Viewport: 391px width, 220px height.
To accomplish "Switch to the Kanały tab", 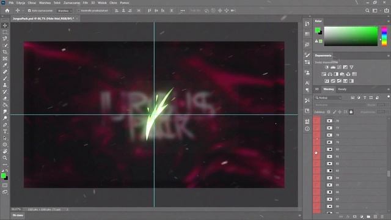I will point(342,89).
